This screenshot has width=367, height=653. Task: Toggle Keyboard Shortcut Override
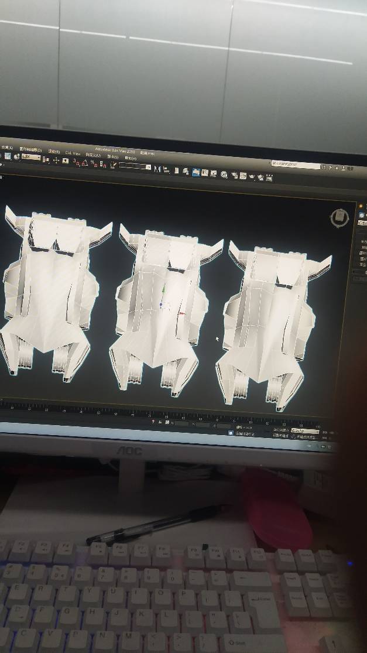coord(66,160)
